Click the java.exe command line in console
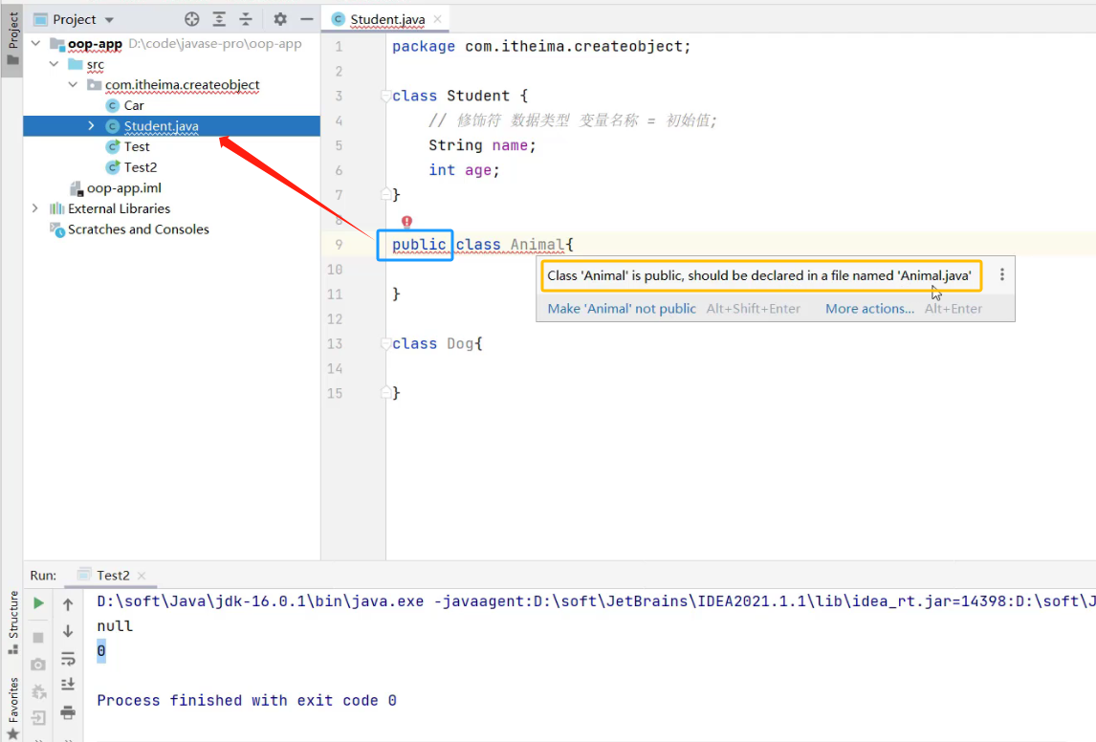 coord(594,600)
